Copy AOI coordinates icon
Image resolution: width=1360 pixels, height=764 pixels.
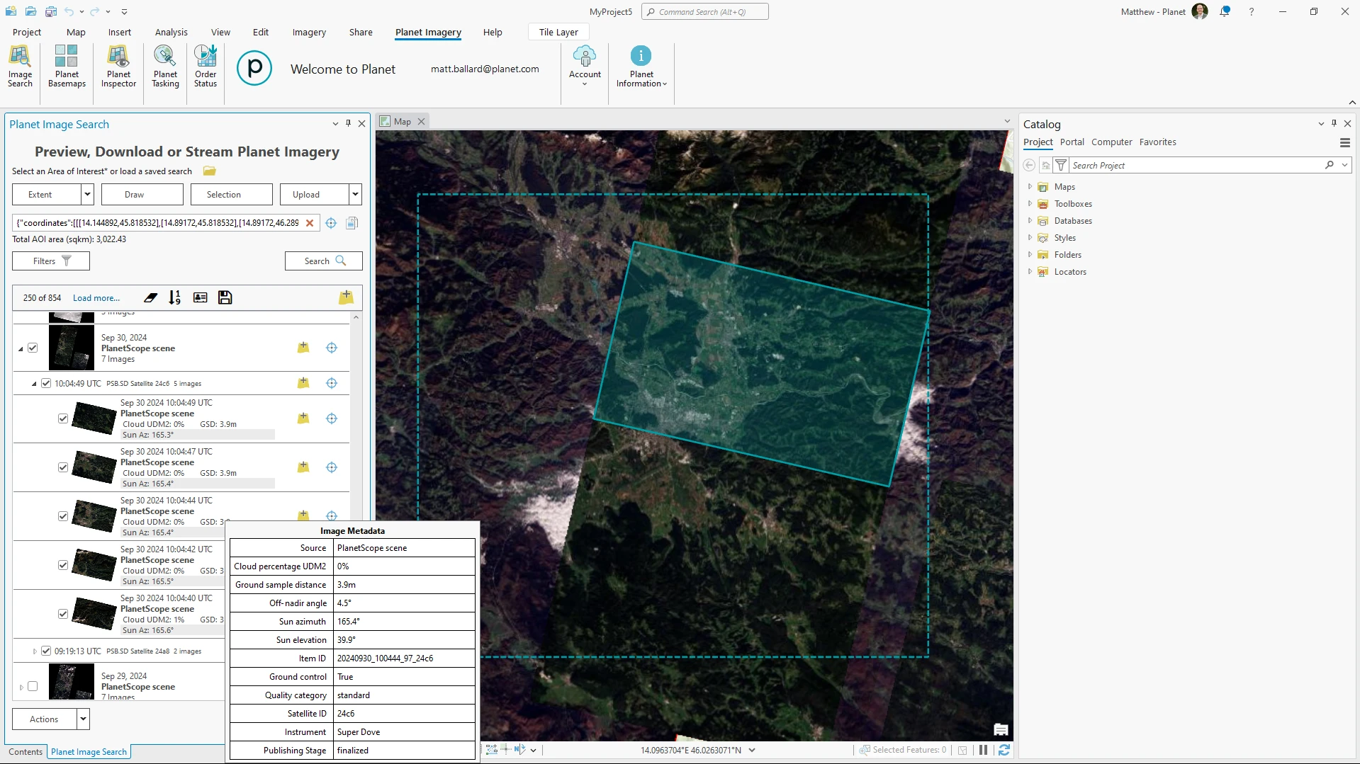coord(352,223)
